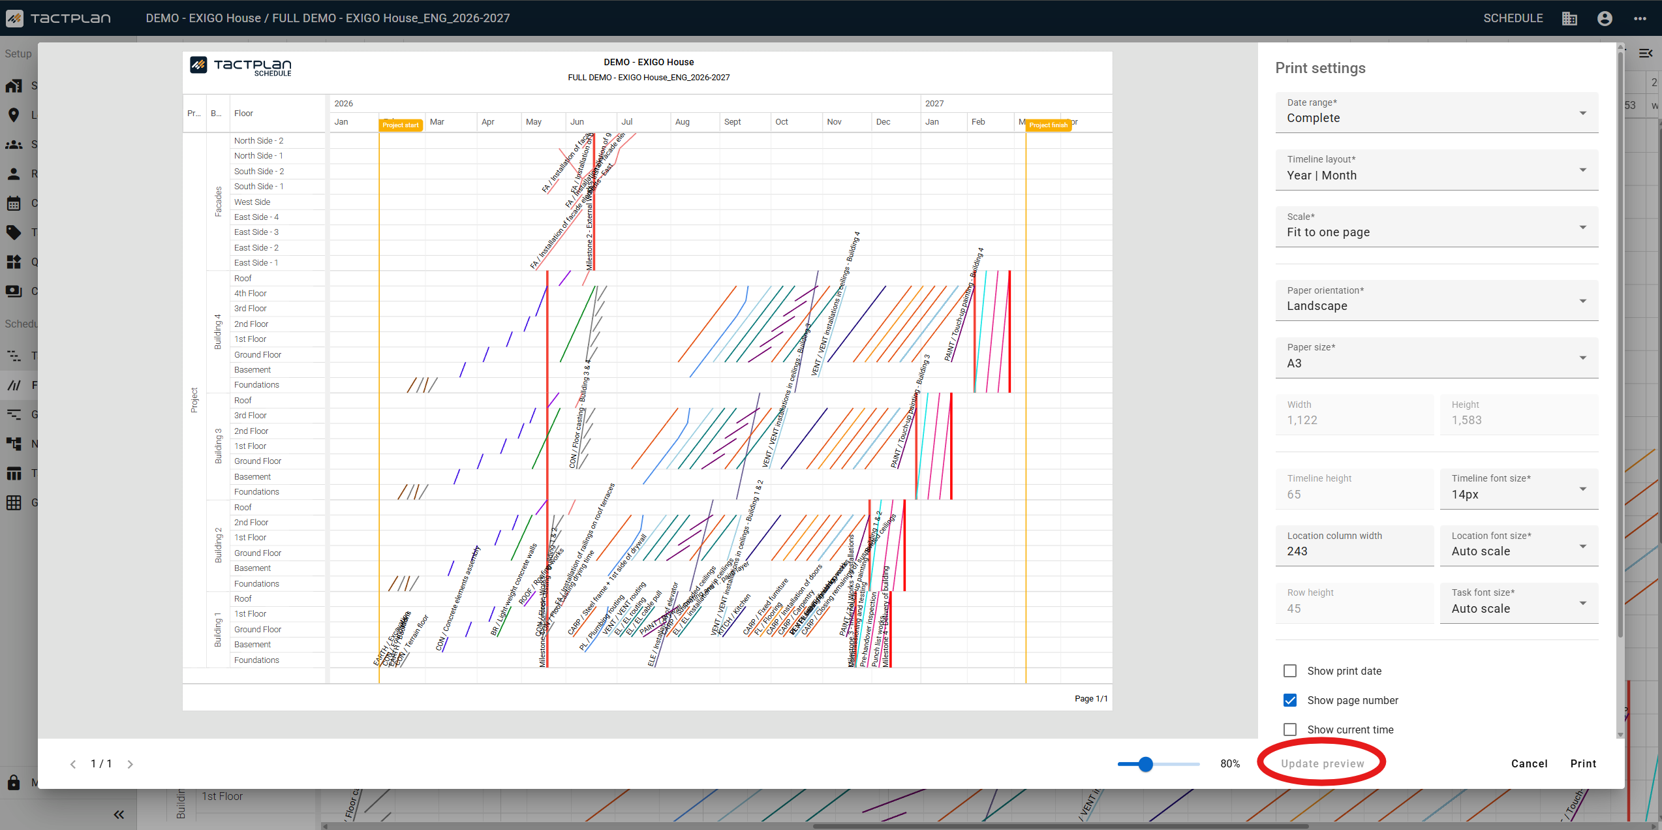Enable the Show current time checkbox
The image size is (1662, 830).
click(x=1290, y=730)
